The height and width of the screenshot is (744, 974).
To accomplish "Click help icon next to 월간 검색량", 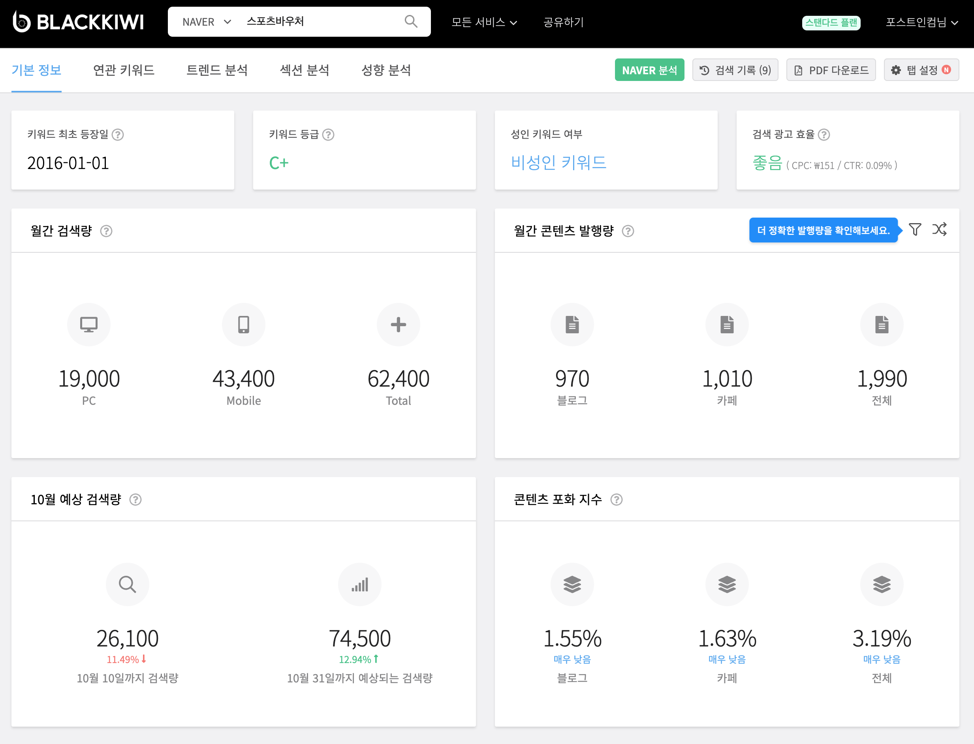I will click(106, 231).
